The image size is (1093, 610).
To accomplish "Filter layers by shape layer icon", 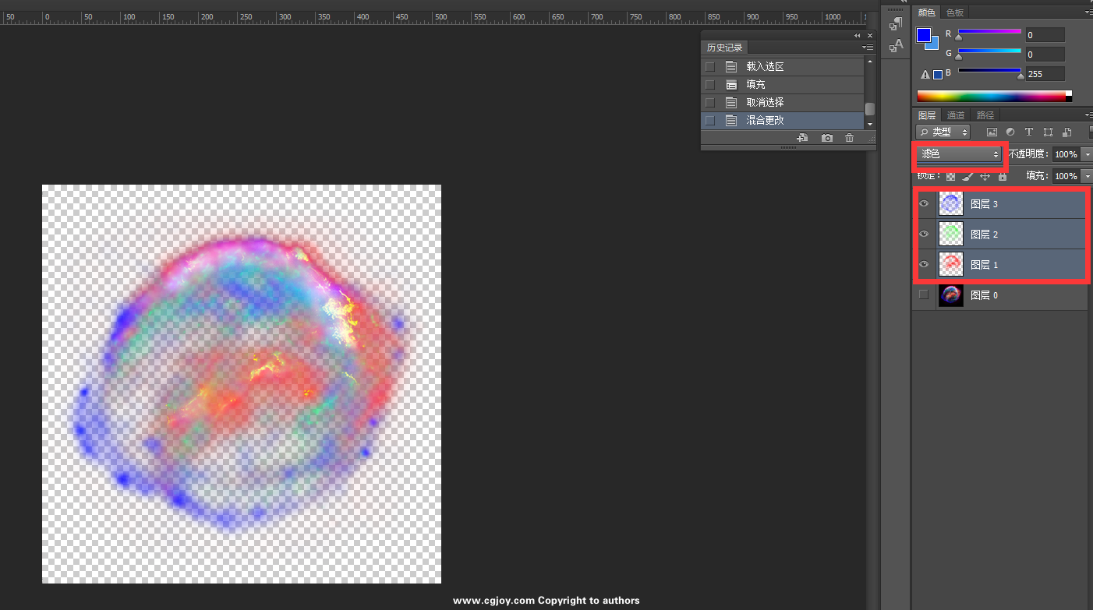I will tap(1048, 132).
